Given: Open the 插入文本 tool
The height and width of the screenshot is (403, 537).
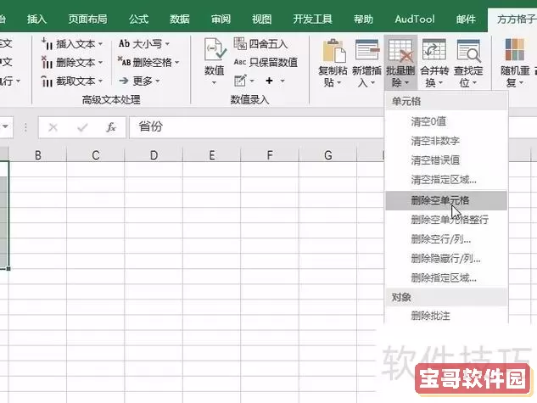Looking at the screenshot, I should pyautogui.click(x=71, y=44).
